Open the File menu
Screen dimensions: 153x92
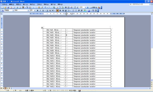point(5,4)
